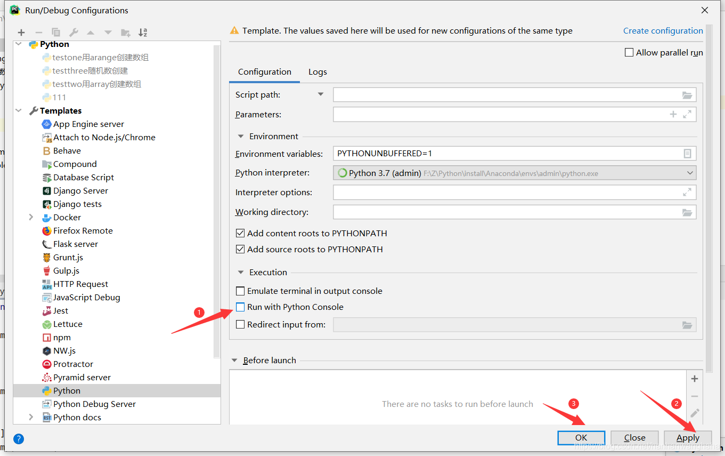Viewport: 725px width, 456px height.
Task: Click the Move Up arrow in toolbar
Action: pyautogui.click(x=91, y=33)
